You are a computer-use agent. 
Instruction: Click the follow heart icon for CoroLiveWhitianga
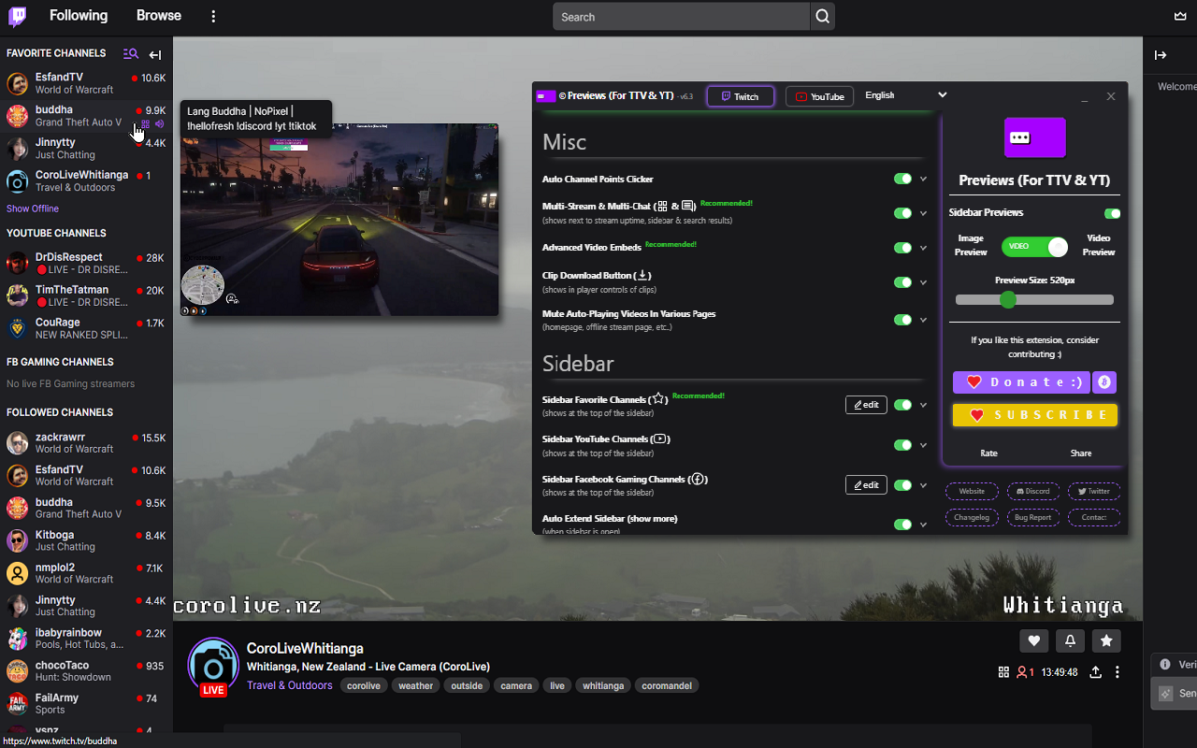(x=1034, y=640)
